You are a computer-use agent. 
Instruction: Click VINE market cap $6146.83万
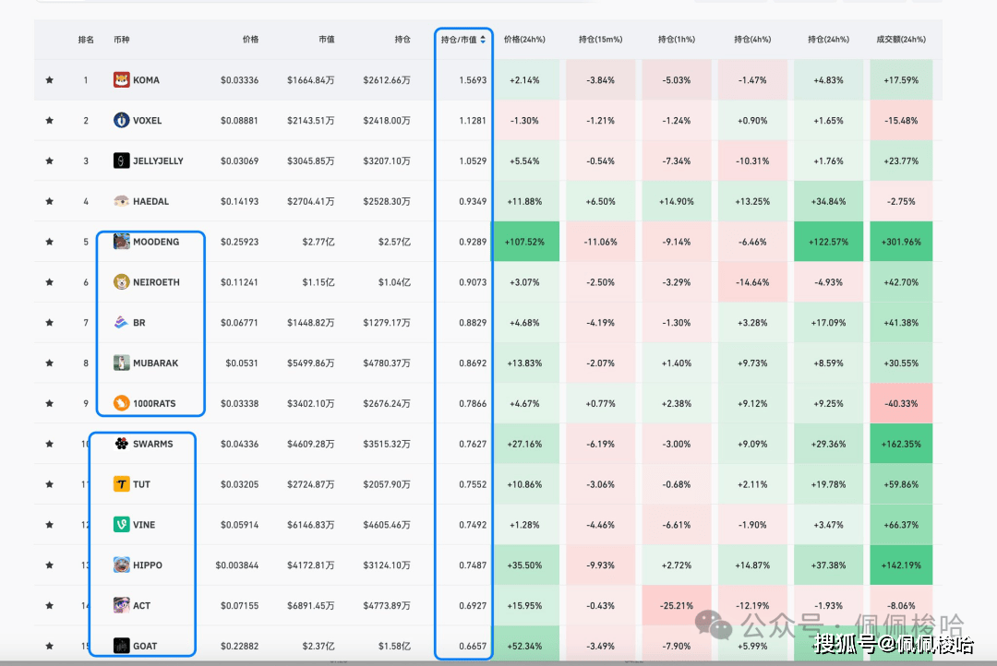310,525
